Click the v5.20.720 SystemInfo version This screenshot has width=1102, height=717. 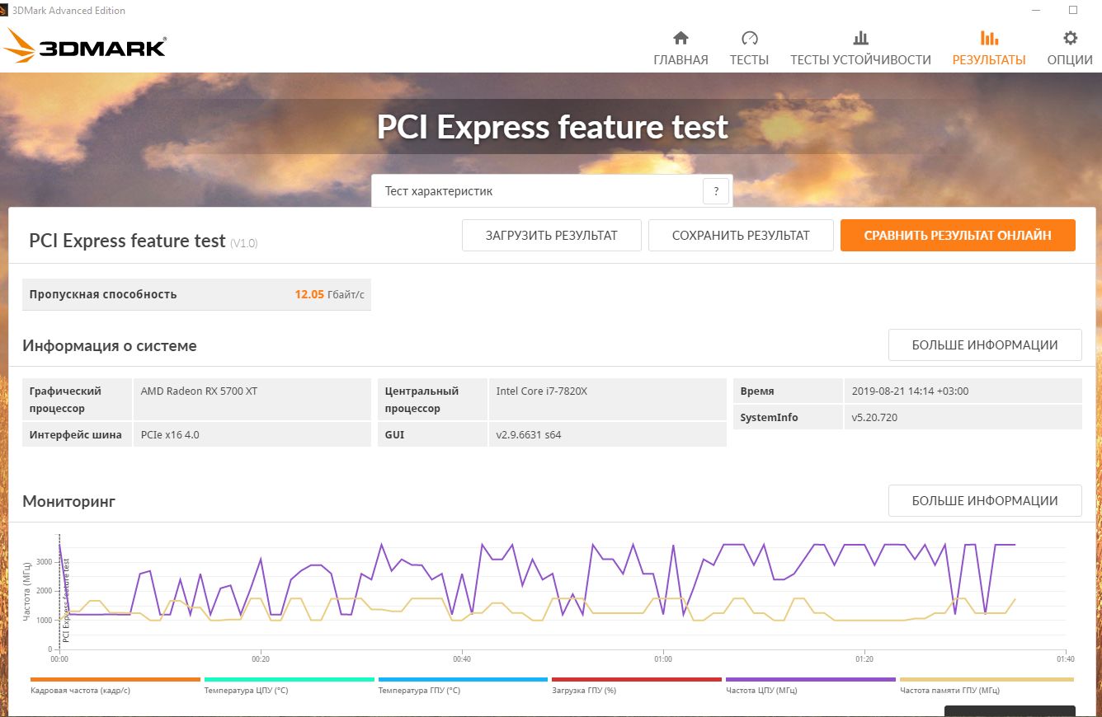click(x=874, y=417)
